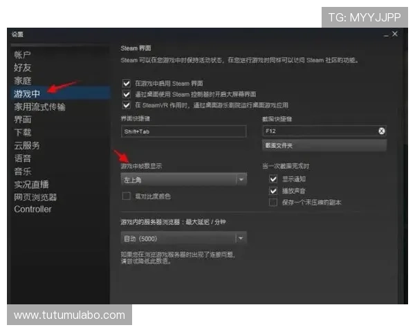
Task: Click the 截图文件夹 button
Action: coord(324,146)
